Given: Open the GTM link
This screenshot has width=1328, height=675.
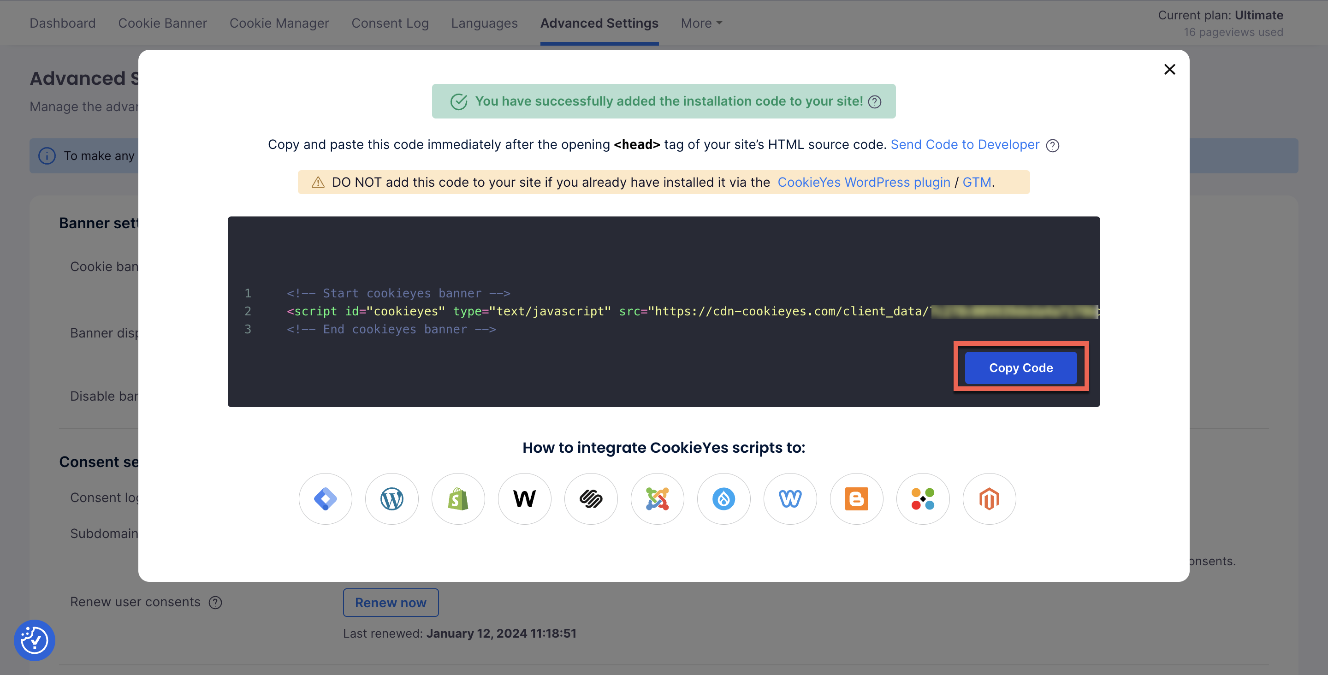Looking at the screenshot, I should (977, 182).
